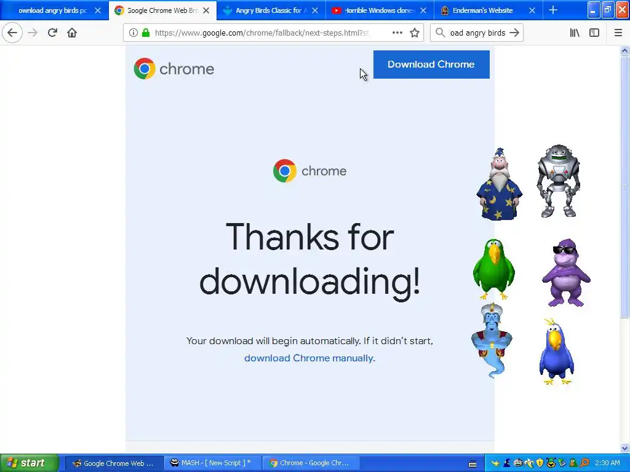Click the blue bird agent character
Screen dimensions: 630x472
(556, 352)
